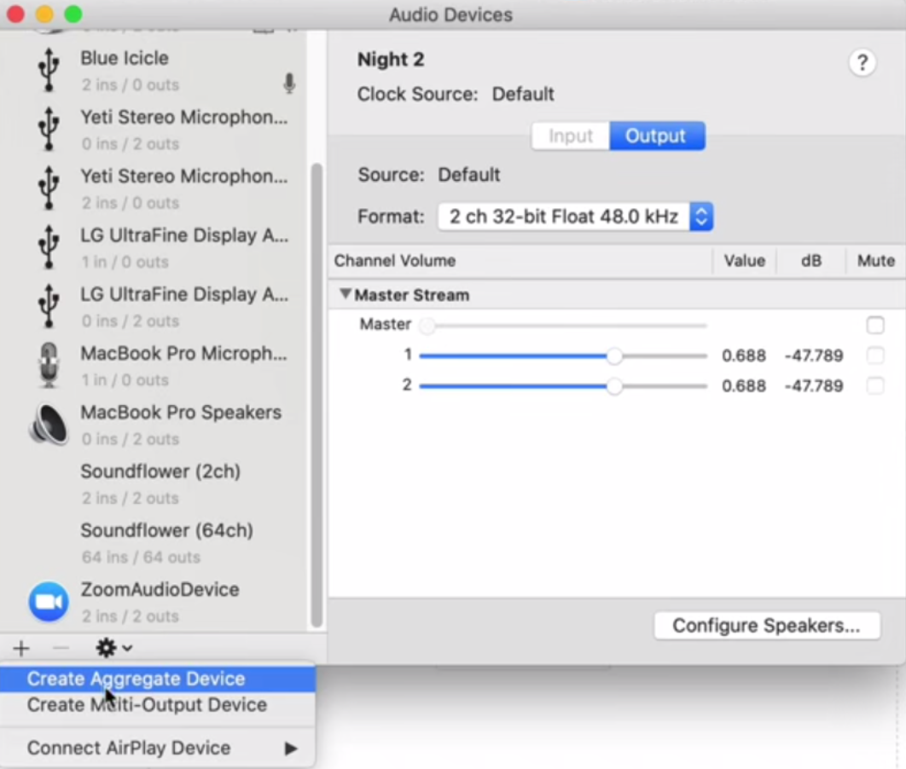Screen dimensions: 906x769
Task: Click the help question mark button
Action: [862, 63]
